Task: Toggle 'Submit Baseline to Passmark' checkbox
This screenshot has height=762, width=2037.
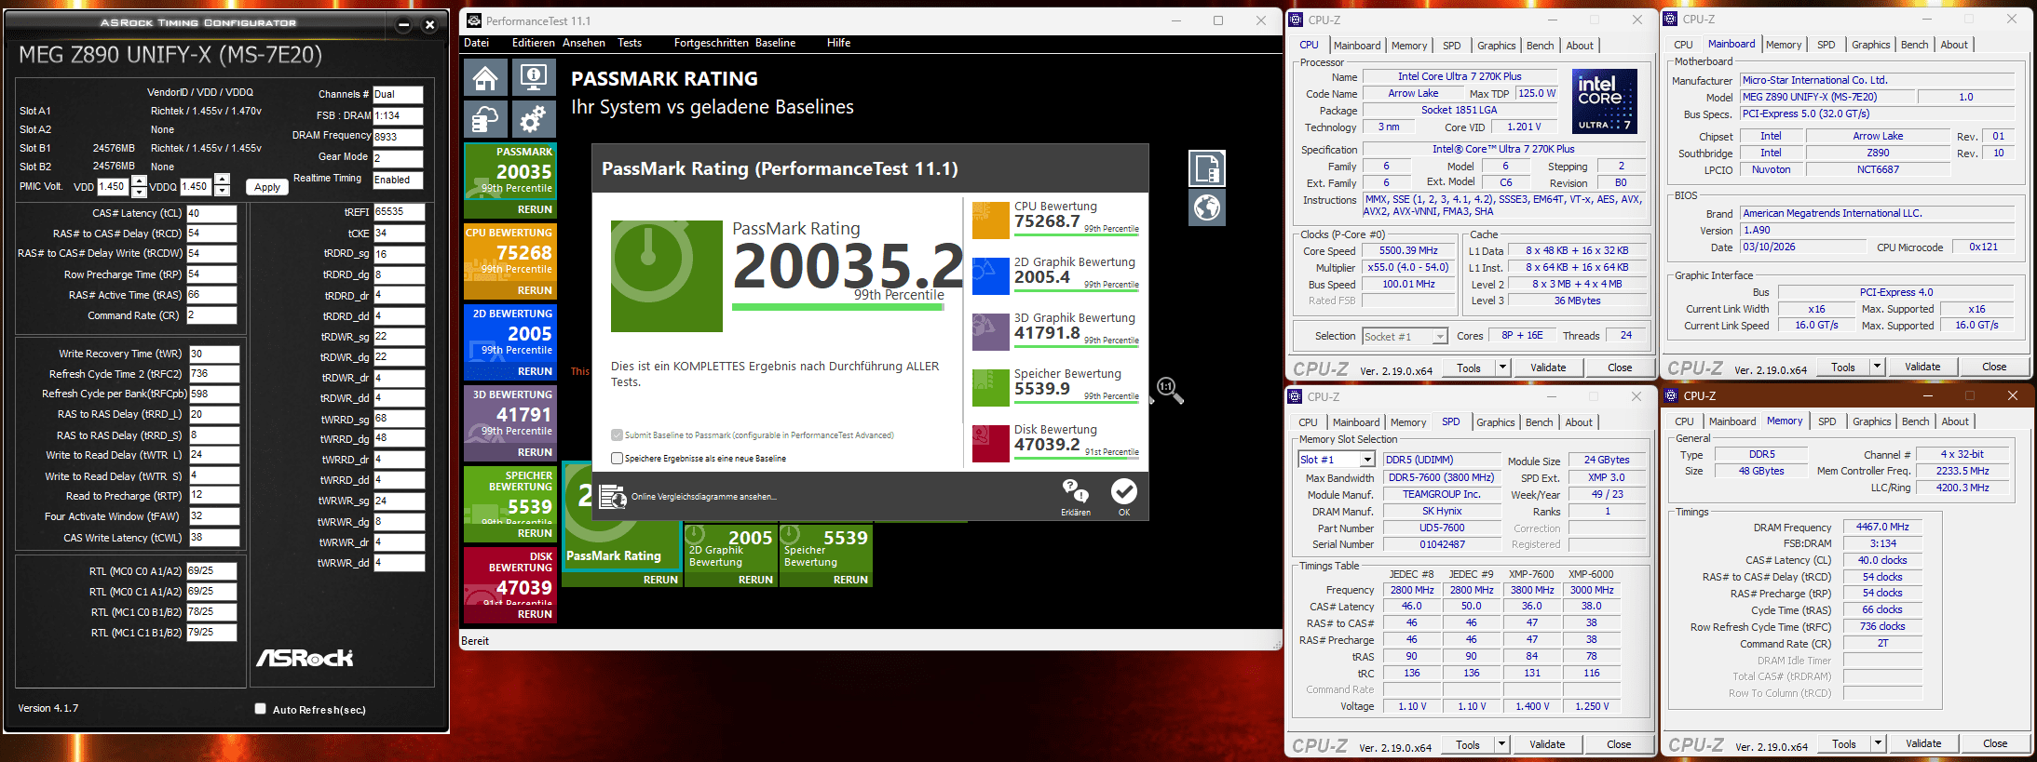Action: point(617,434)
